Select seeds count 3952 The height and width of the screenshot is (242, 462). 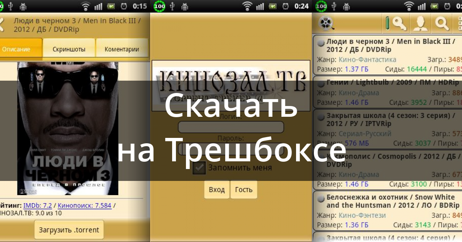(418, 103)
